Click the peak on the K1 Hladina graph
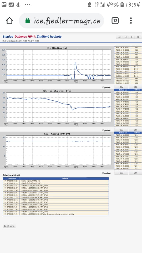The width and height of the screenshot is (142, 253). pyautogui.click(x=75, y=63)
